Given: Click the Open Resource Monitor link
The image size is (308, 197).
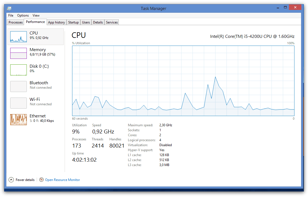Looking at the screenshot, I should [x=62, y=180].
